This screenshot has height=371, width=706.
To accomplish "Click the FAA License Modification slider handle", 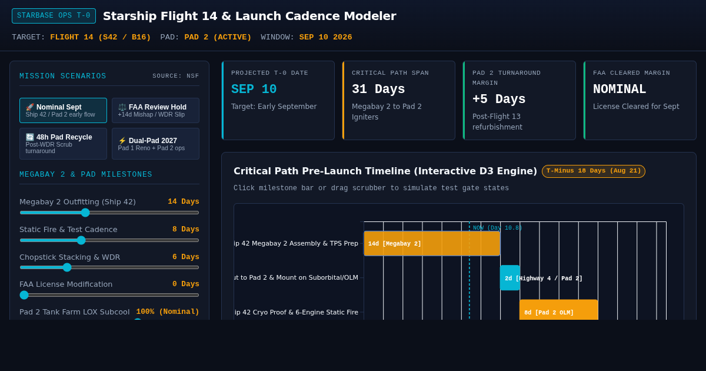I will click(x=24, y=295).
